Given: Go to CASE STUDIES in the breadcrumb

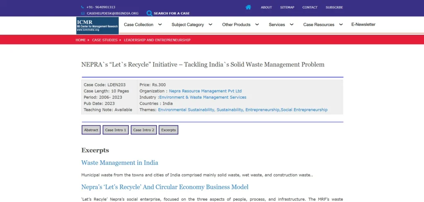Looking at the screenshot, I should 105,40.
